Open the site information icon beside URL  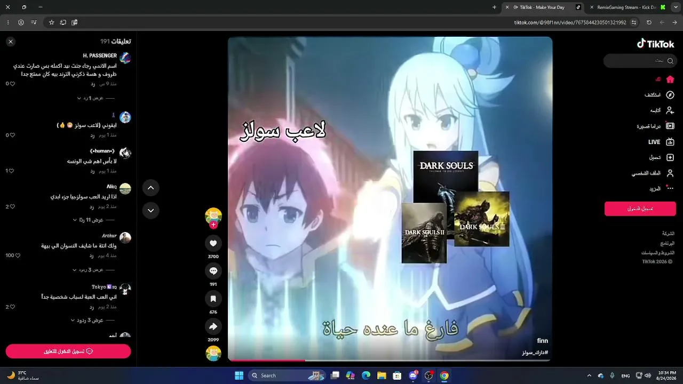[x=634, y=22]
